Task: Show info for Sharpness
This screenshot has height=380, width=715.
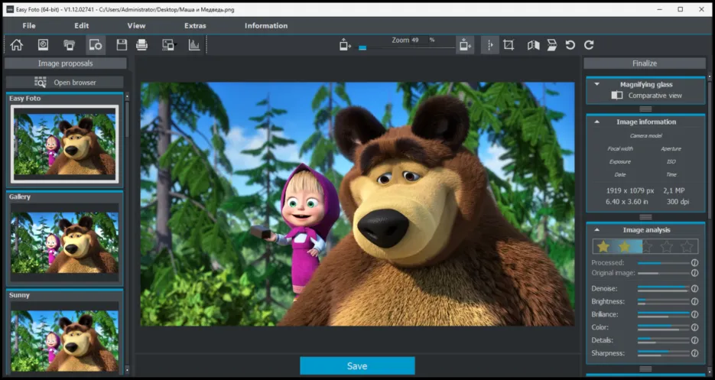Action: (x=694, y=353)
